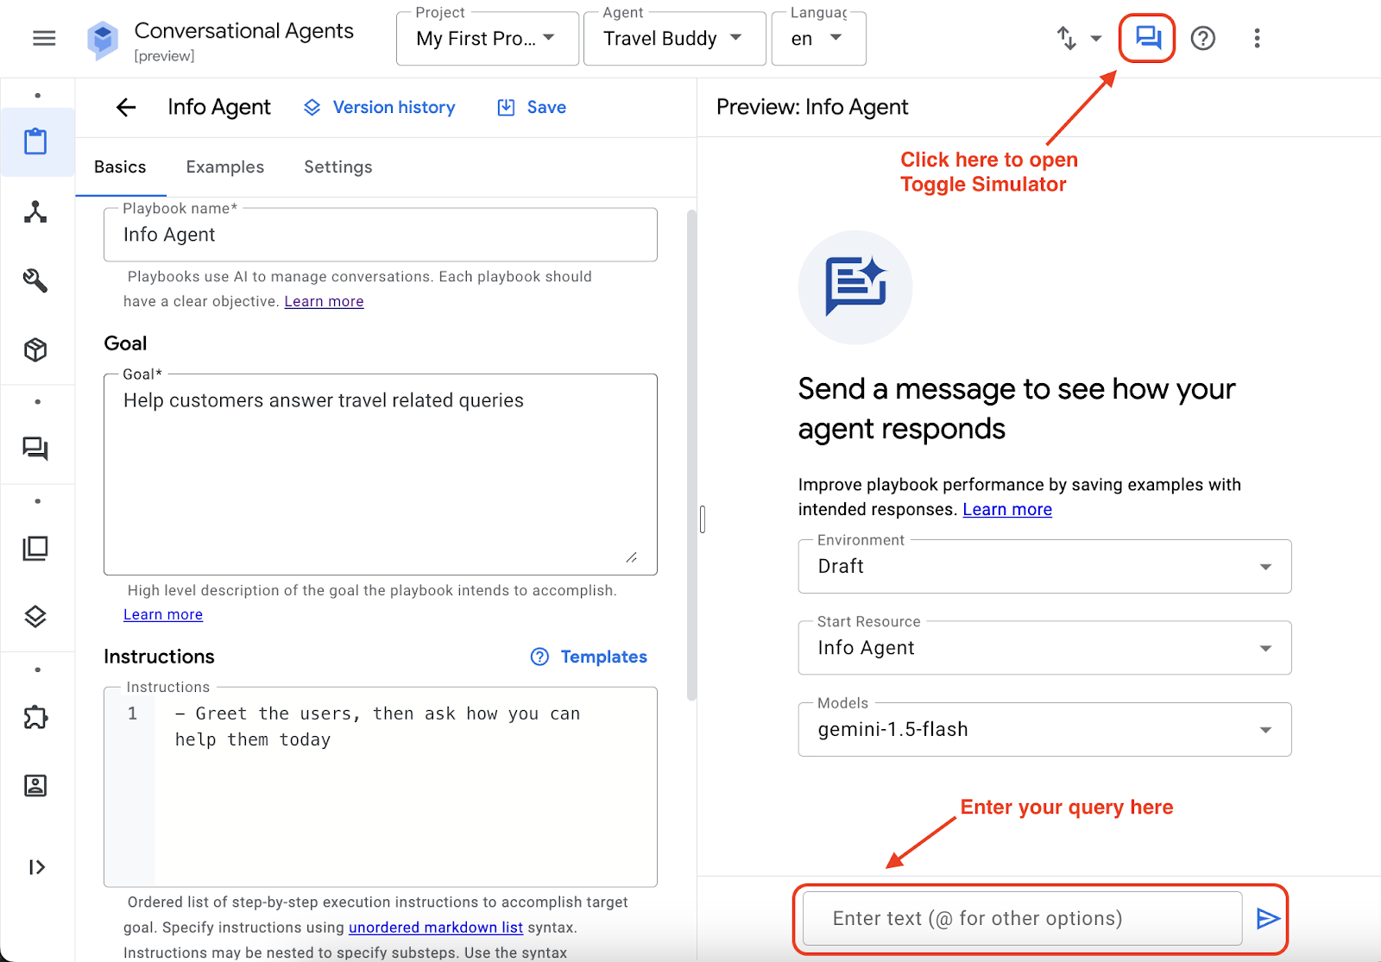Open the hamburger navigation menu
Viewport: 1381px width, 962px height.
coord(44,38)
